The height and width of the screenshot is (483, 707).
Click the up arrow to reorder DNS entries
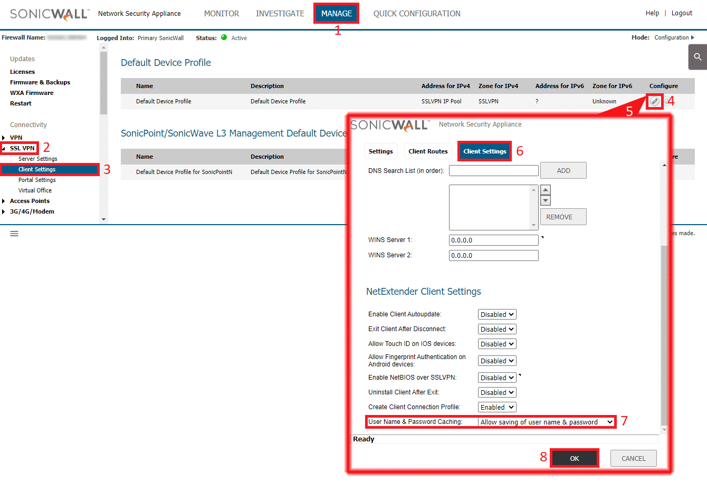[545, 189]
